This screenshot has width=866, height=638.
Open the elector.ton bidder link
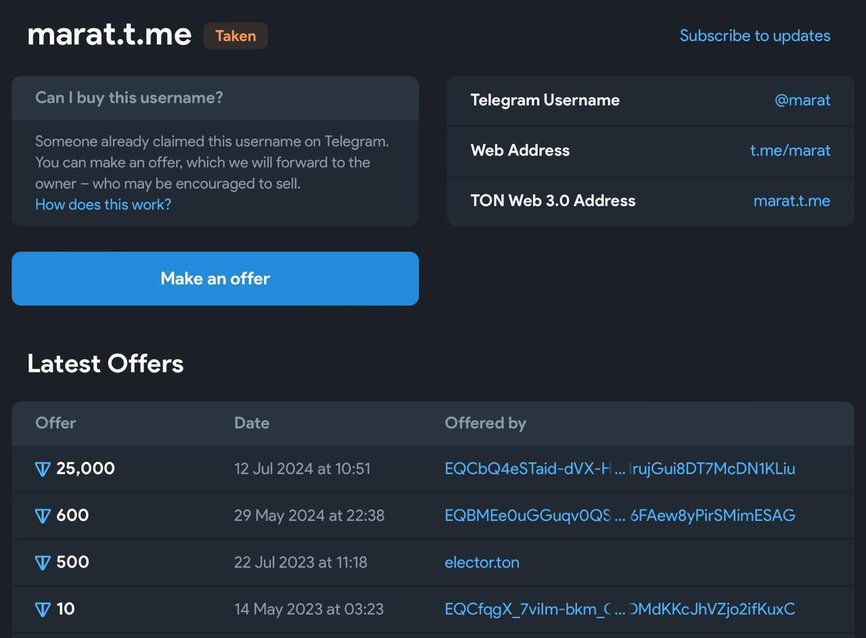[482, 562]
